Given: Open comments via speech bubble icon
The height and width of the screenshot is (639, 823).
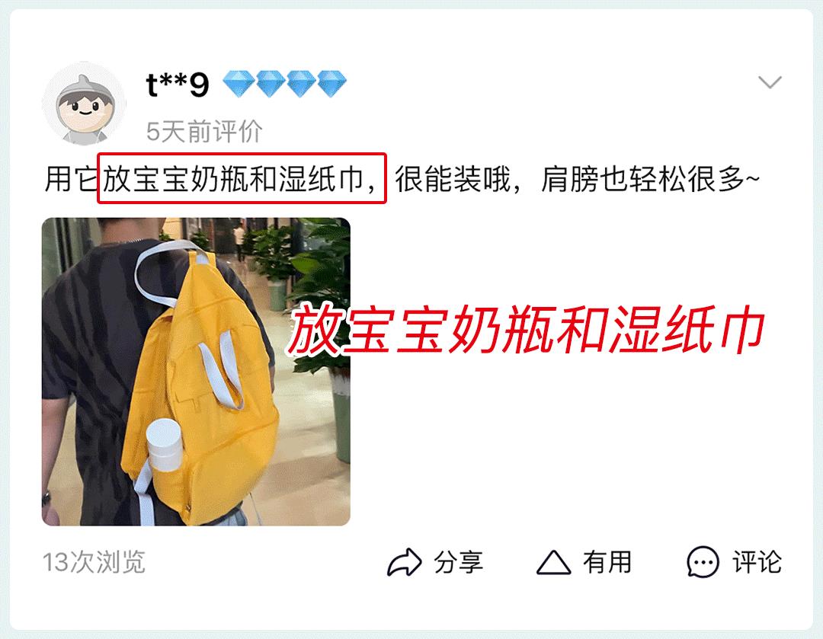Looking at the screenshot, I should 703,562.
